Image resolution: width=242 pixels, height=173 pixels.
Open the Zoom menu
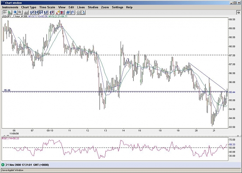point(105,7)
